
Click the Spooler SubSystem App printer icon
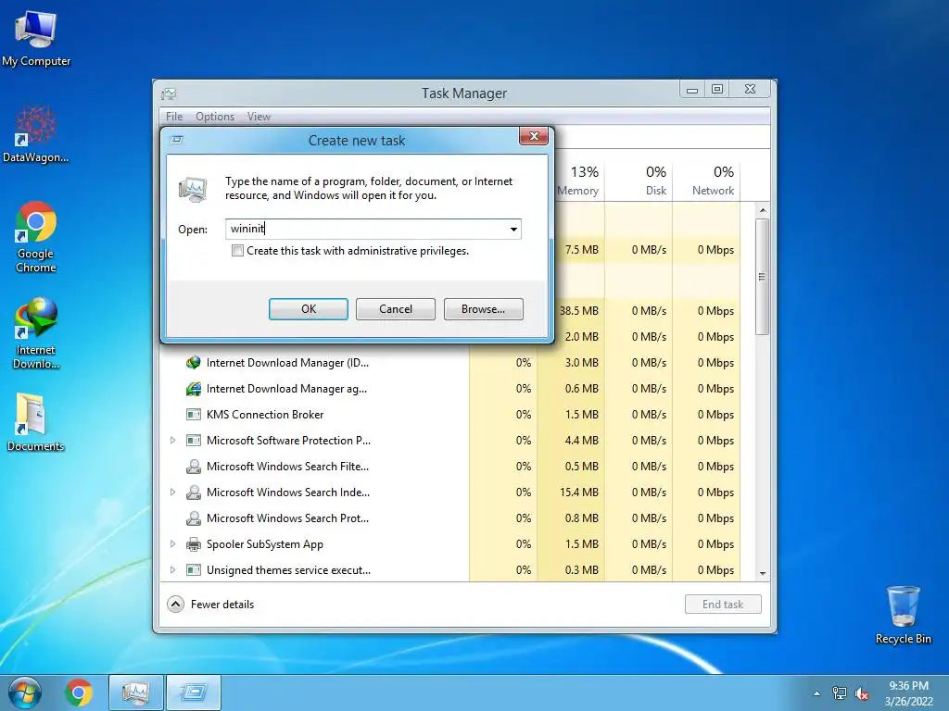pos(193,544)
